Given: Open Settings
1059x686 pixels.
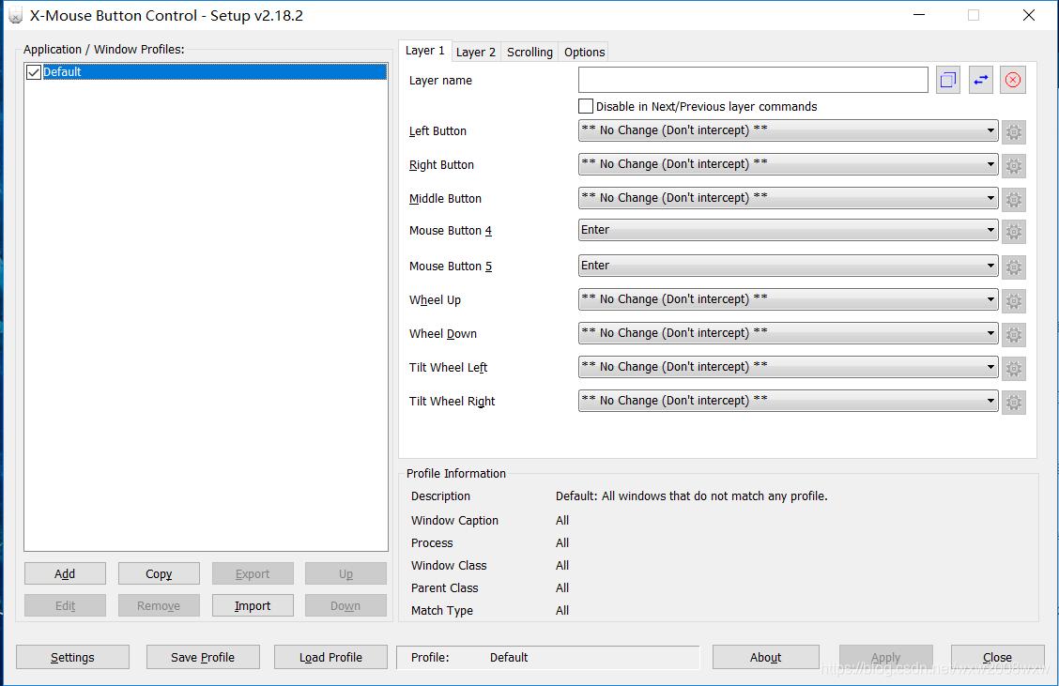Looking at the screenshot, I should pyautogui.click(x=72, y=657).
